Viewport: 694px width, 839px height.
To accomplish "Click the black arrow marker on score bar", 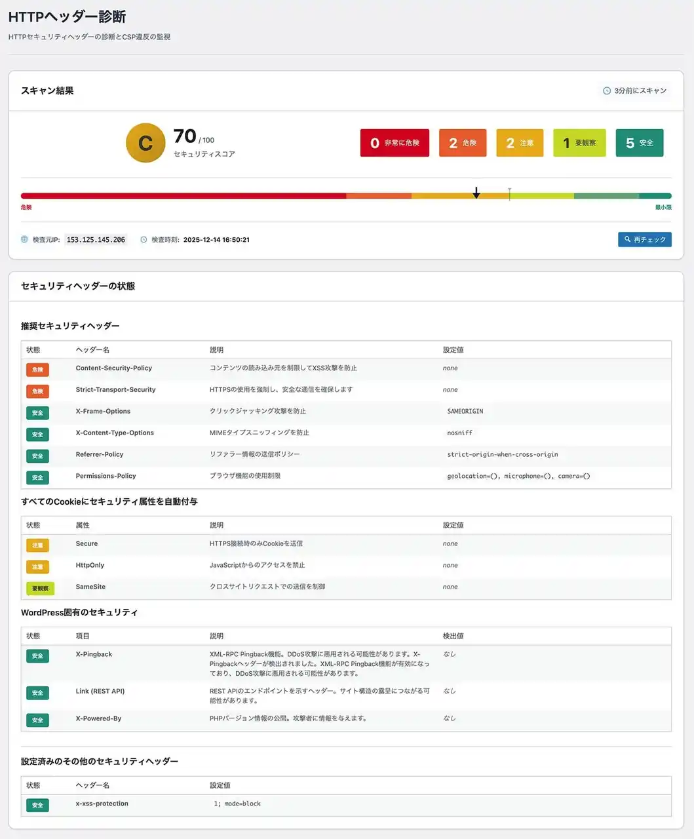I will [476, 193].
